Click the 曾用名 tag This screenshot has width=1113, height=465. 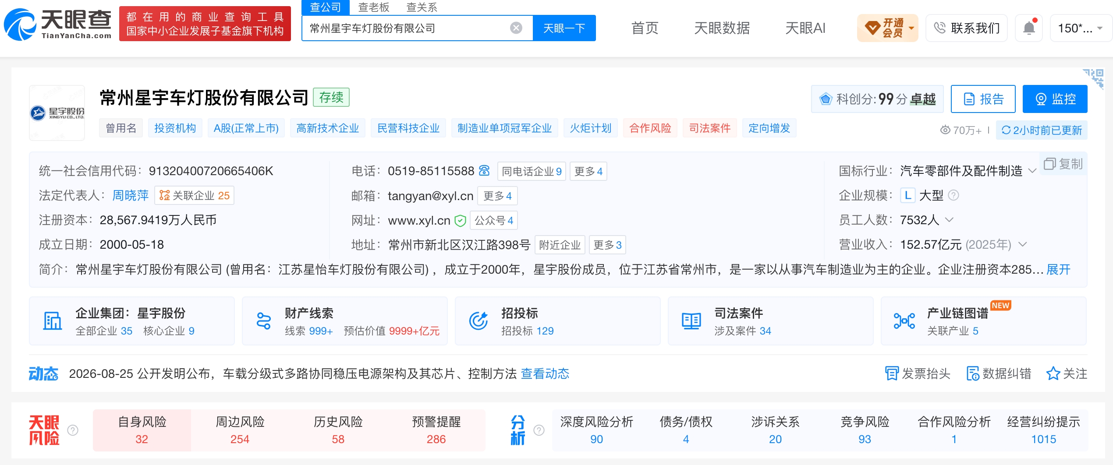pos(121,128)
